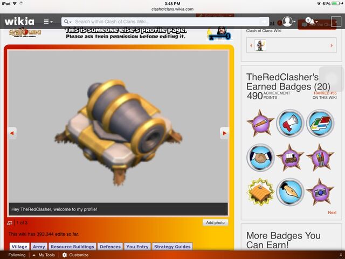Click the cannon image in the slideshow

[x=119, y=132]
